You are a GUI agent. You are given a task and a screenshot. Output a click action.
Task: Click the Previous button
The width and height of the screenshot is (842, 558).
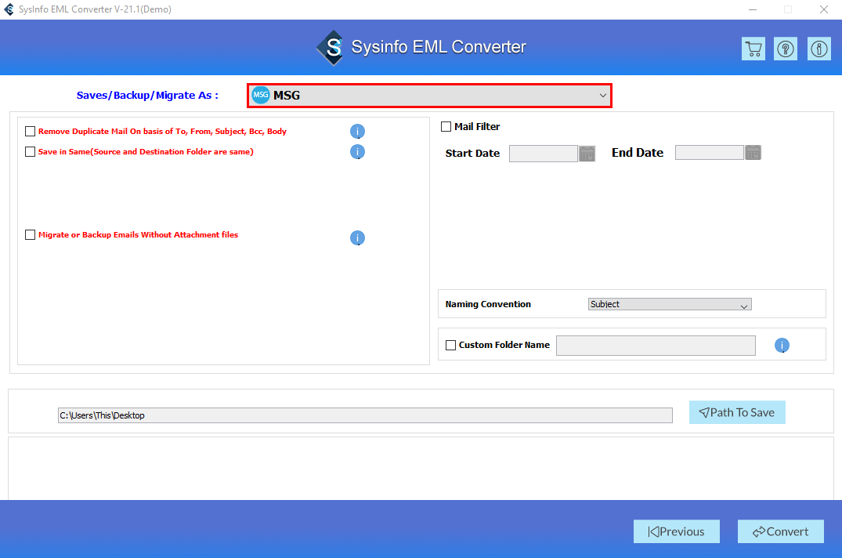pos(676,531)
